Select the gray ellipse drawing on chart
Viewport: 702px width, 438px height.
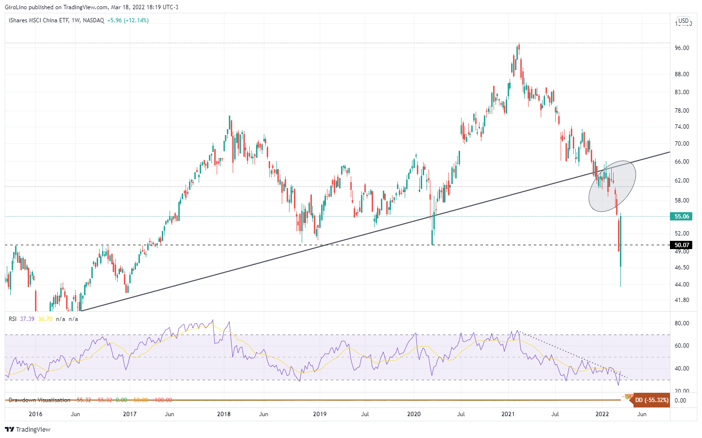point(612,186)
